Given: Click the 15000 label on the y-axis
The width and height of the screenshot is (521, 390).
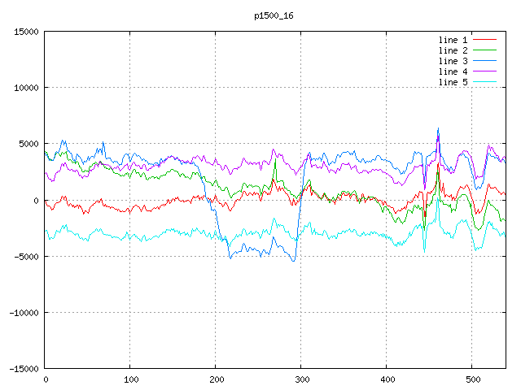Looking at the screenshot, I should tap(25, 32).
